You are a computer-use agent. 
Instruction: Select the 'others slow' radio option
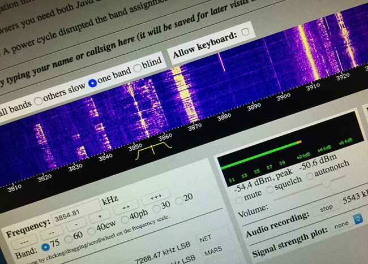(x=38, y=101)
